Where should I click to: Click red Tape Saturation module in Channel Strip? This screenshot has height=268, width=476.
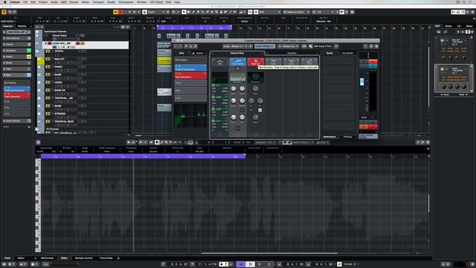(256, 62)
